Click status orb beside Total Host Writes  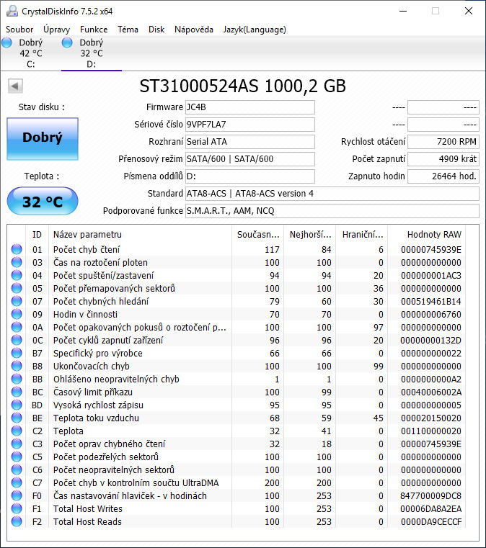point(17,509)
